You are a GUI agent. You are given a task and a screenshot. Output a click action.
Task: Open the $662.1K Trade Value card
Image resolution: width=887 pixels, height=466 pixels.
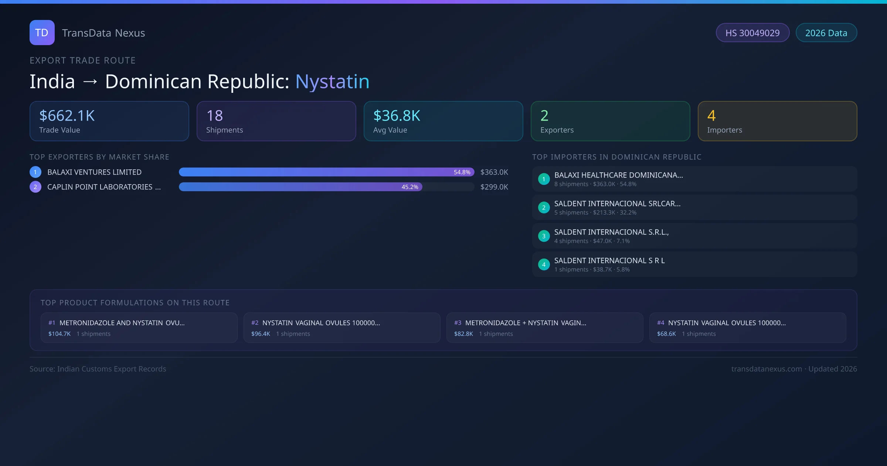click(109, 121)
